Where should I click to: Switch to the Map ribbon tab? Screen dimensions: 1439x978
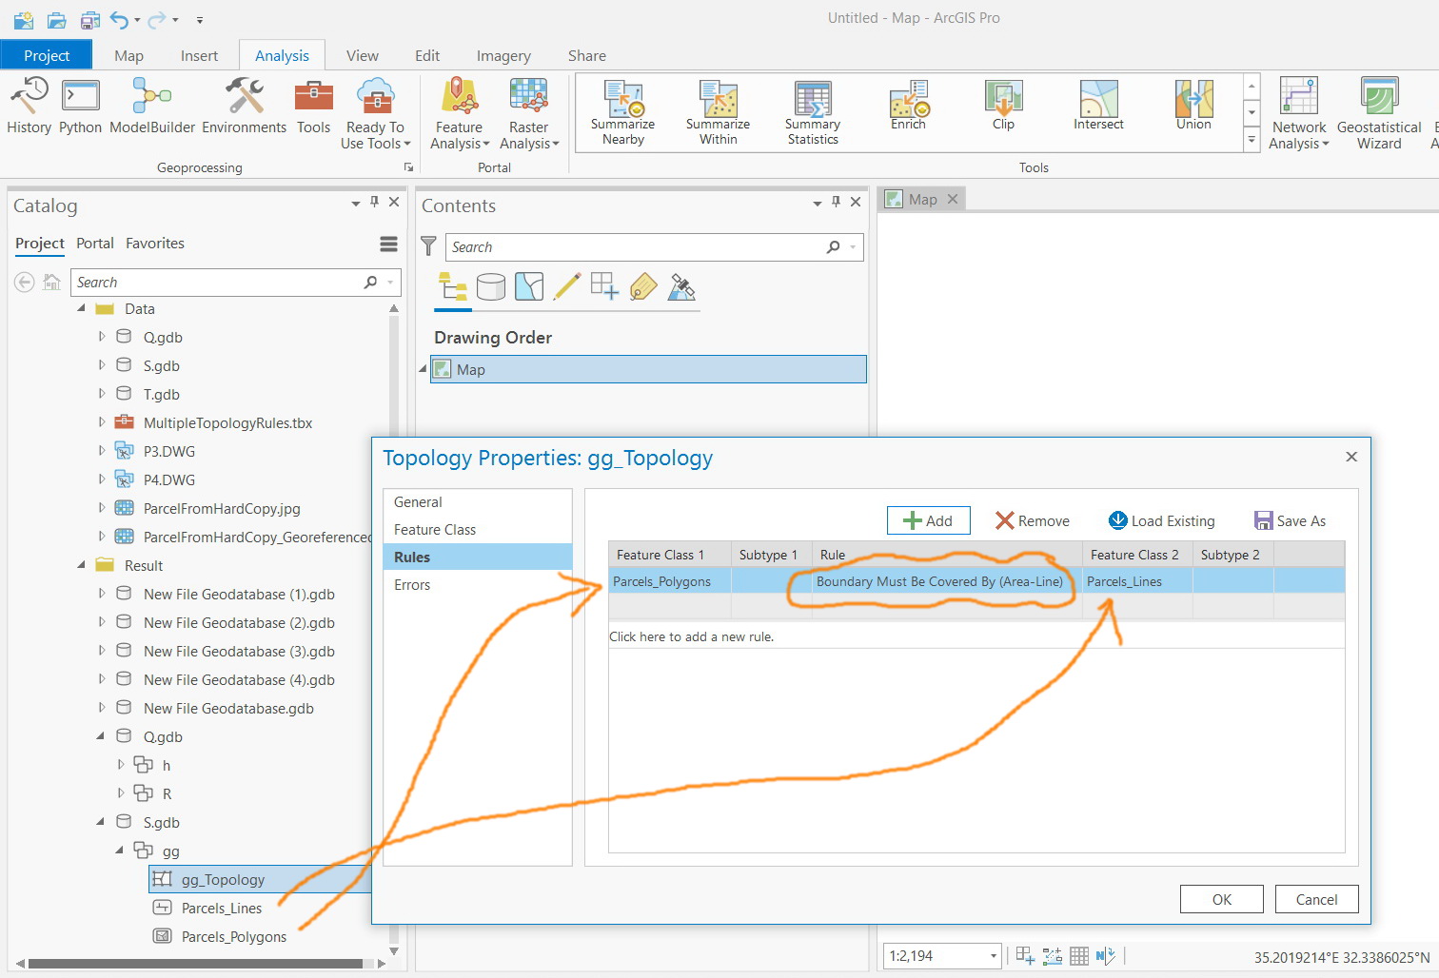[x=128, y=55]
